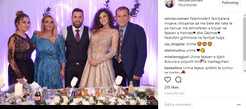Like the post with heart icon

[168, 80]
